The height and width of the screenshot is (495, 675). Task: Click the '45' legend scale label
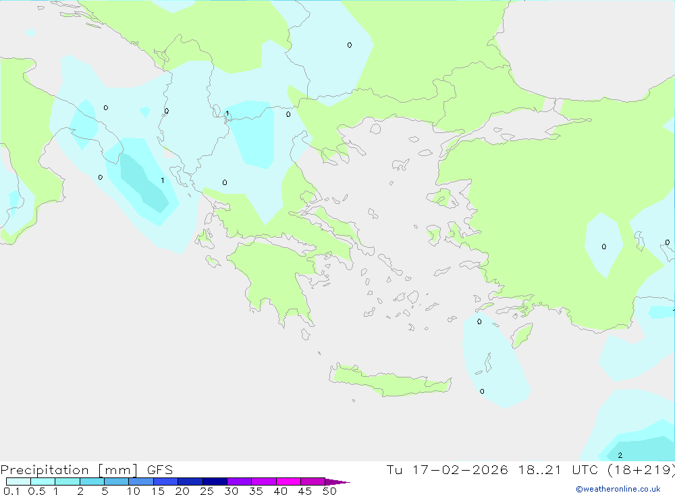(x=305, y=491)
